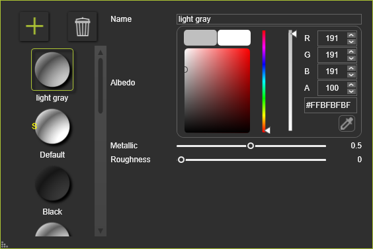Click the Name text field
373x249 pixels.
[x=269, y=19]
